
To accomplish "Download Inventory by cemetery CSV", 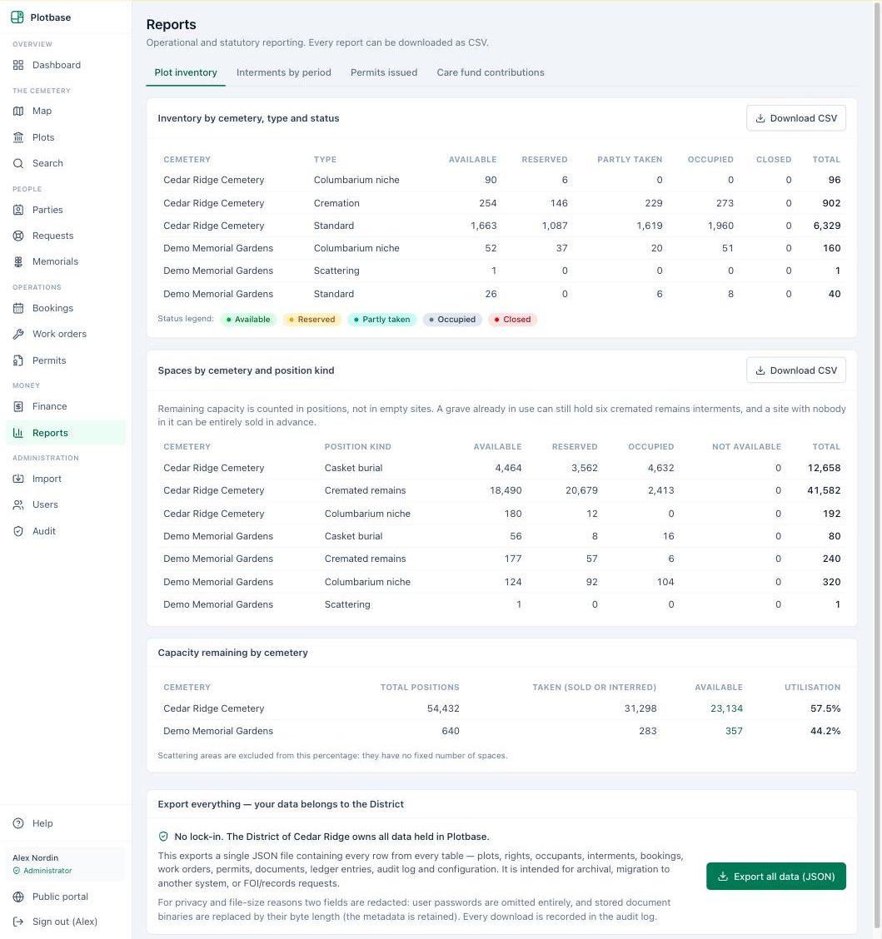I will pos(795,118).
